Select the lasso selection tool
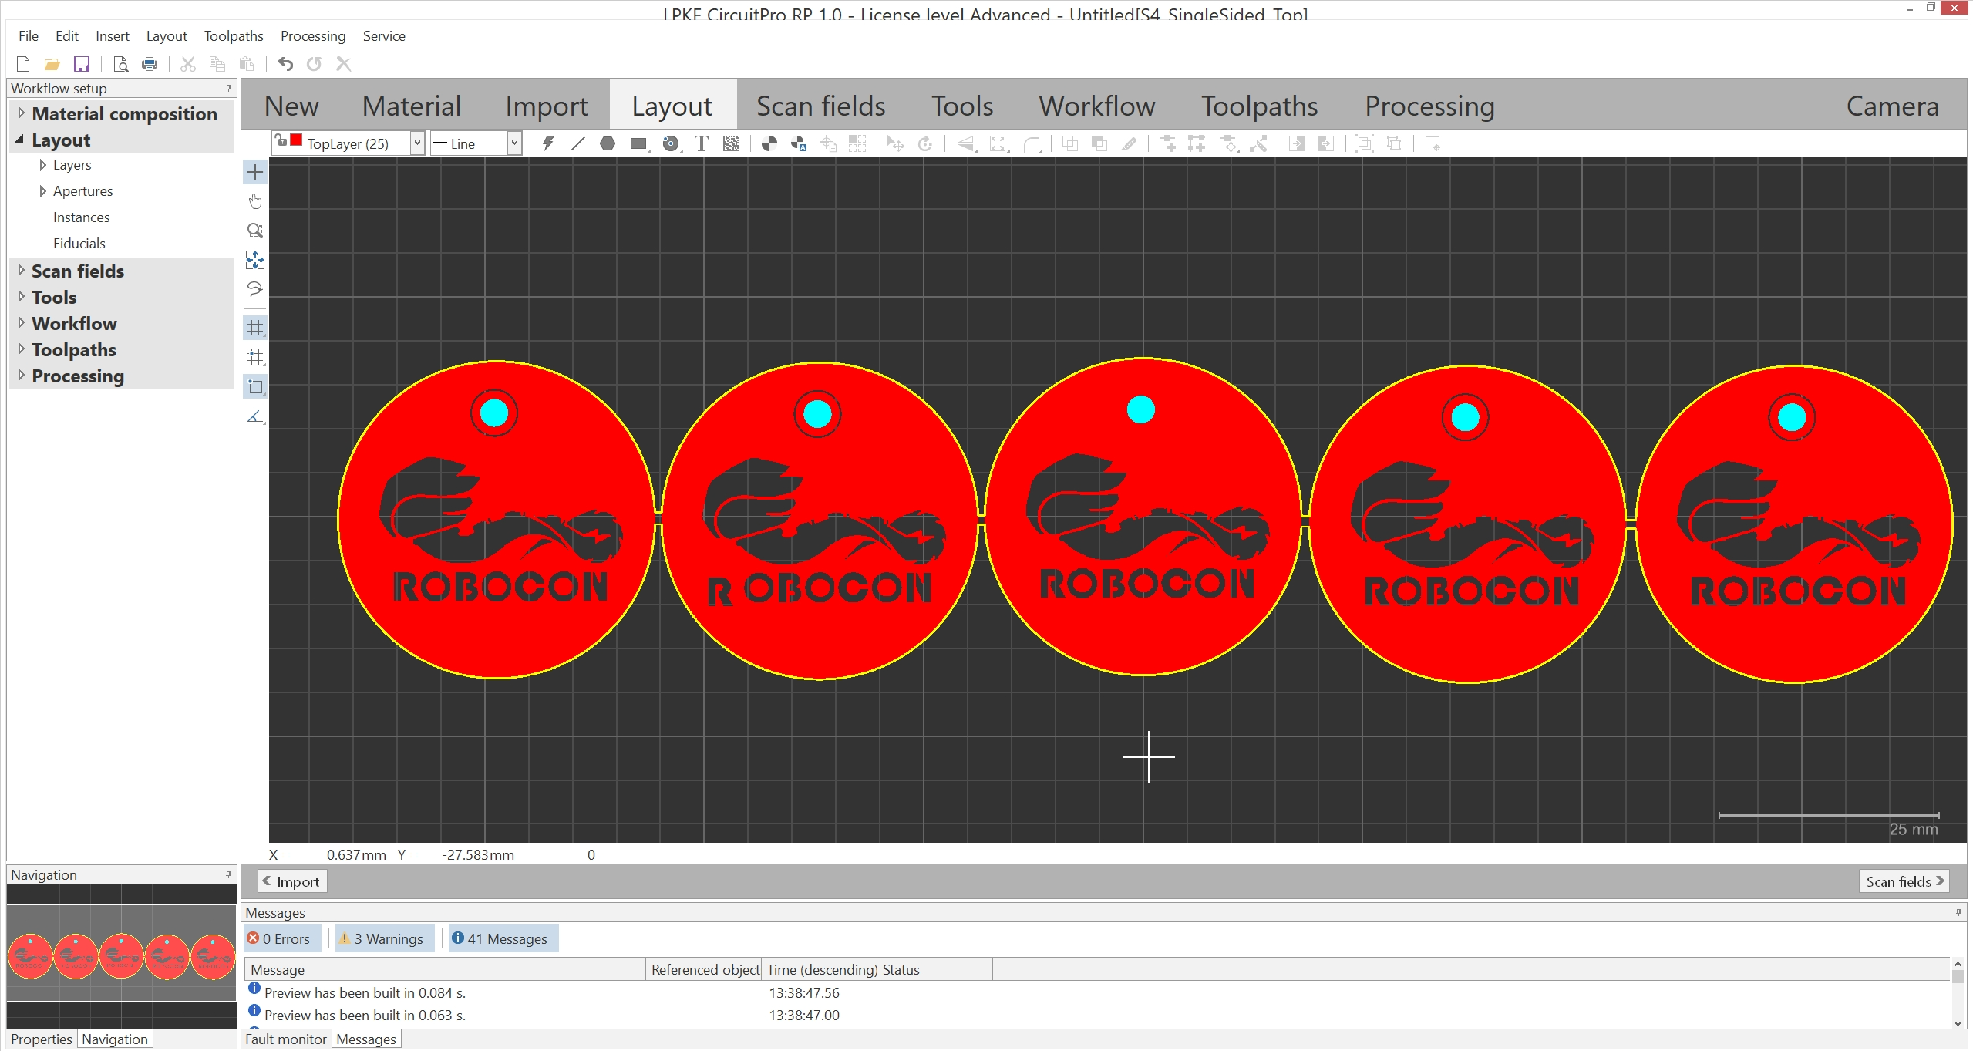Image resolution: width=1973 pixels, height=1051 pixels. 255,289
